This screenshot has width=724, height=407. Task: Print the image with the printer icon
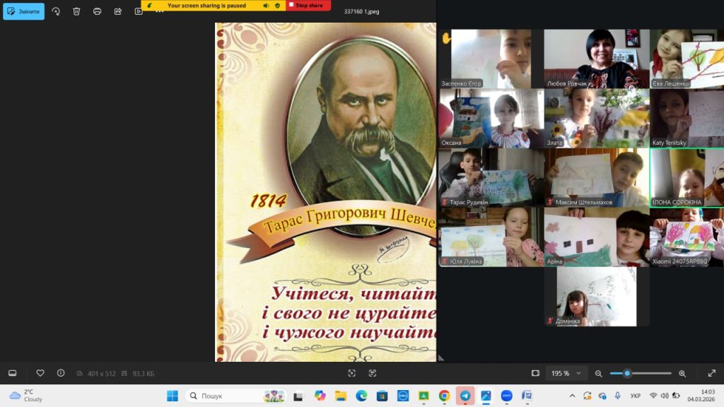[97, 11]
